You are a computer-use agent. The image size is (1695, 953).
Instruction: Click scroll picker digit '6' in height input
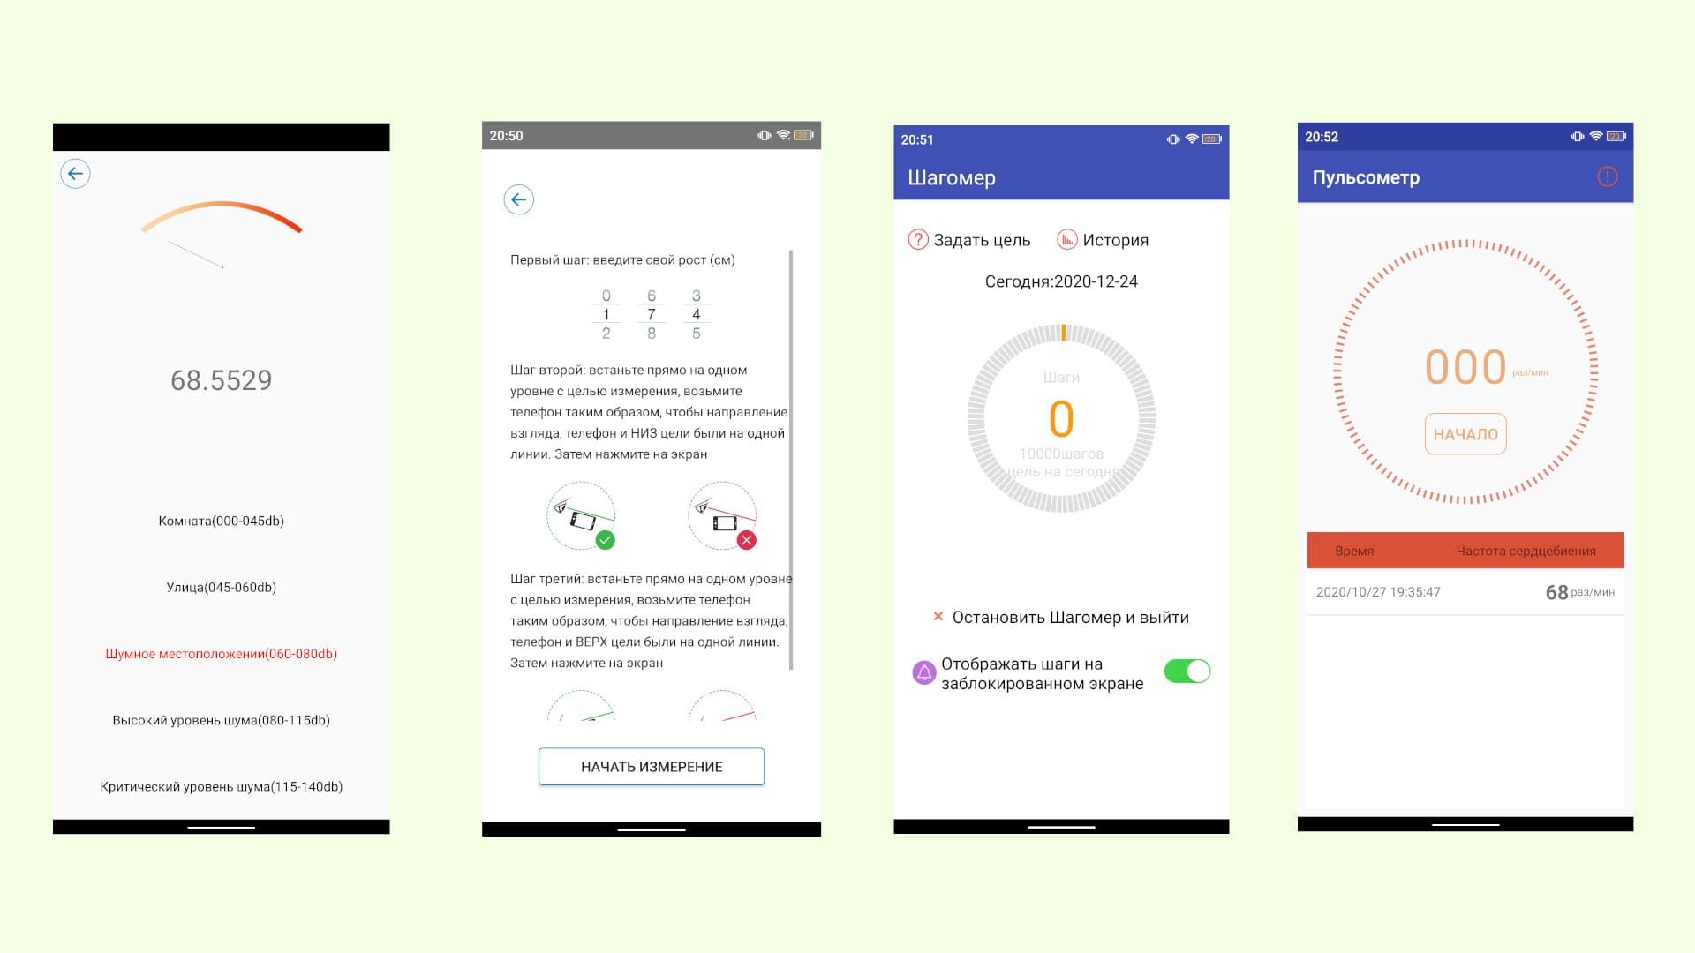click(650, 295)
